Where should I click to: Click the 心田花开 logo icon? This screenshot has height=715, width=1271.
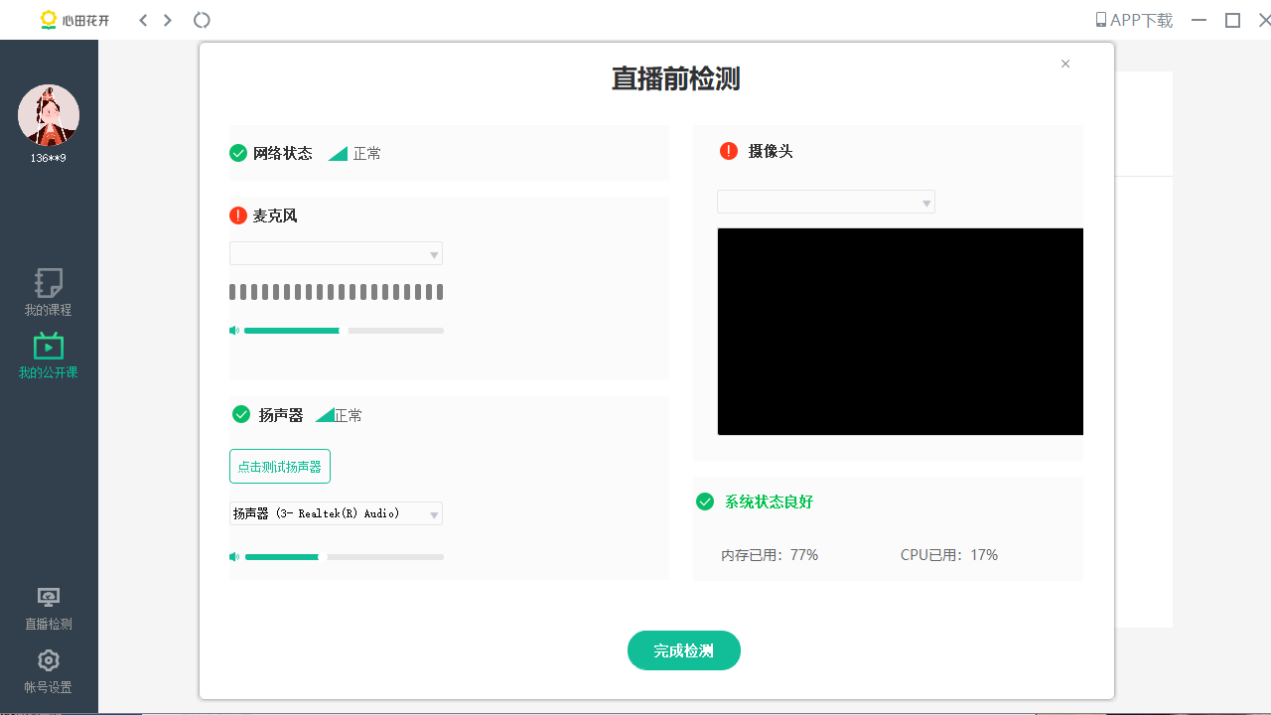click(x=49, y=19)
